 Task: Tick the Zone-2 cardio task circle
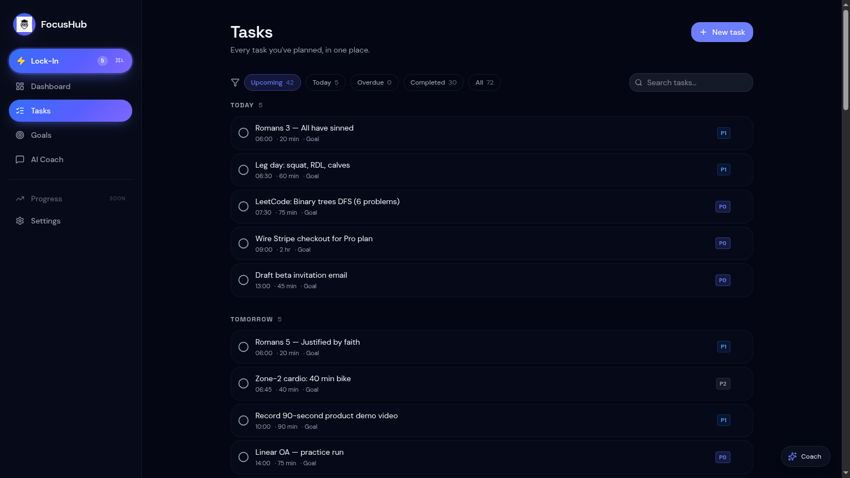pos(243,383)
